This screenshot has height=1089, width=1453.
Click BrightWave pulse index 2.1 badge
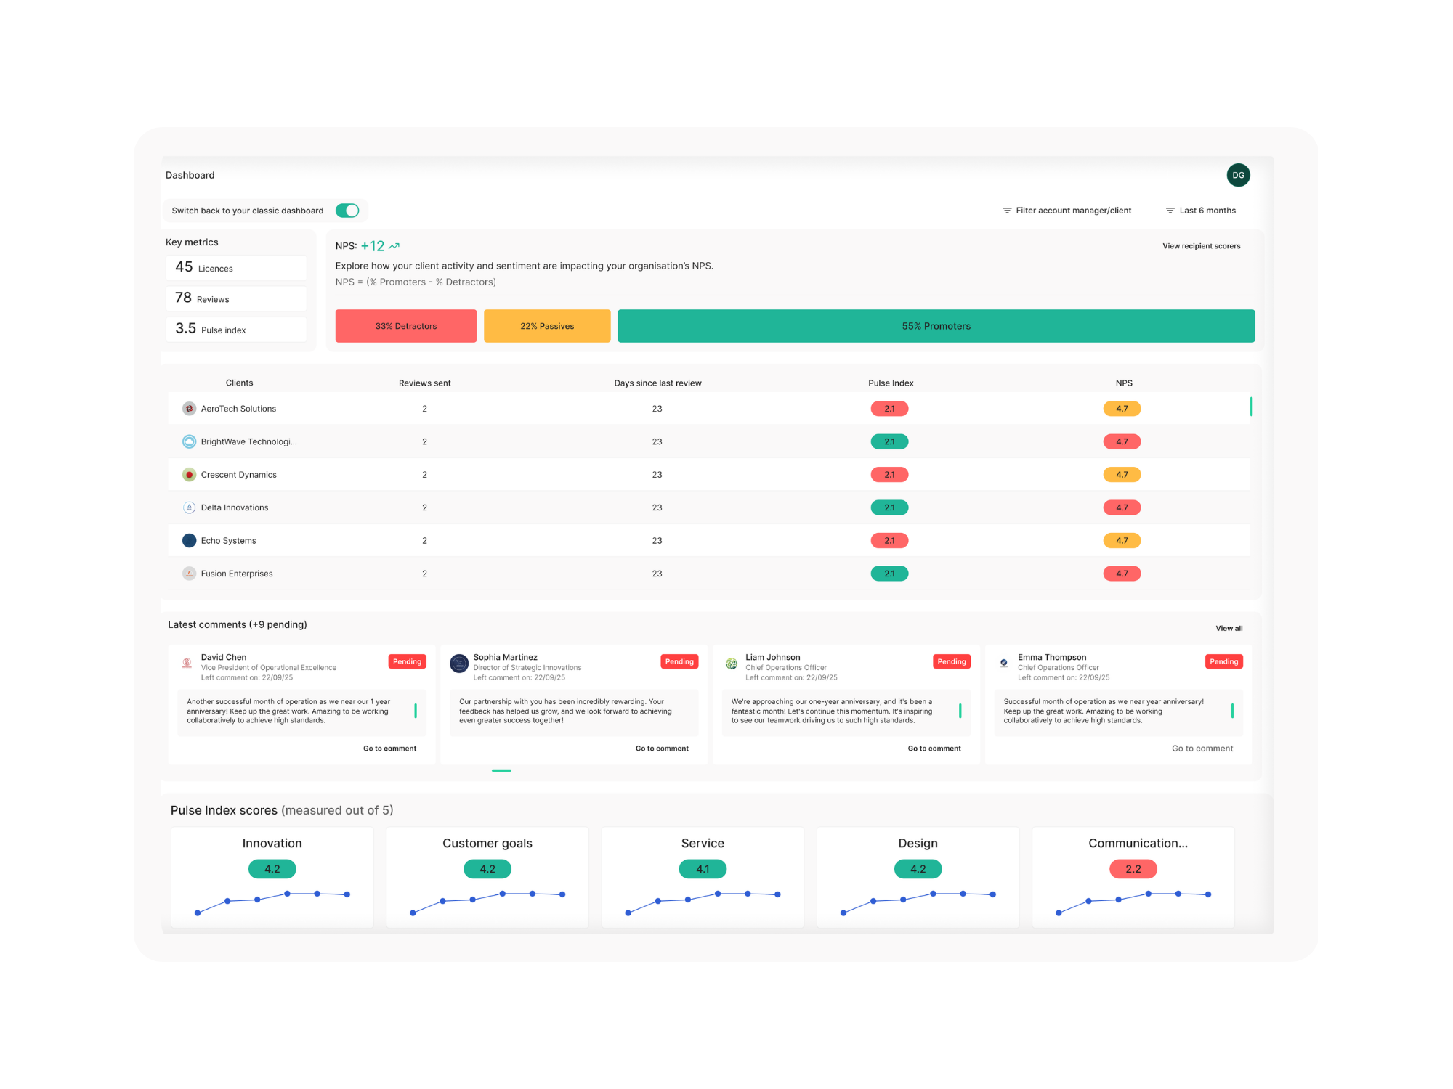point(889,441)
